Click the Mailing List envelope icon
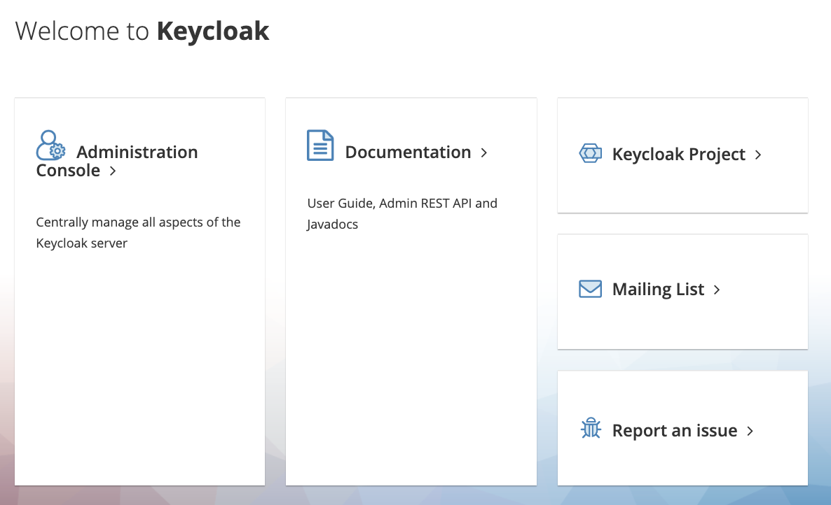This screenshot has height=505, width=831. [x=591, y=289]
